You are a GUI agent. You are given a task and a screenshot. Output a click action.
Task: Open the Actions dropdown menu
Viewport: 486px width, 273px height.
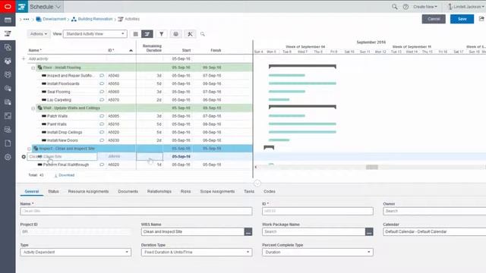pos(39,33)
